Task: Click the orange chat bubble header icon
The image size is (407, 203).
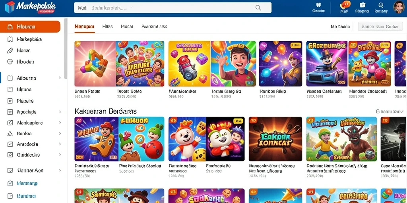Action: coord(345,5)
